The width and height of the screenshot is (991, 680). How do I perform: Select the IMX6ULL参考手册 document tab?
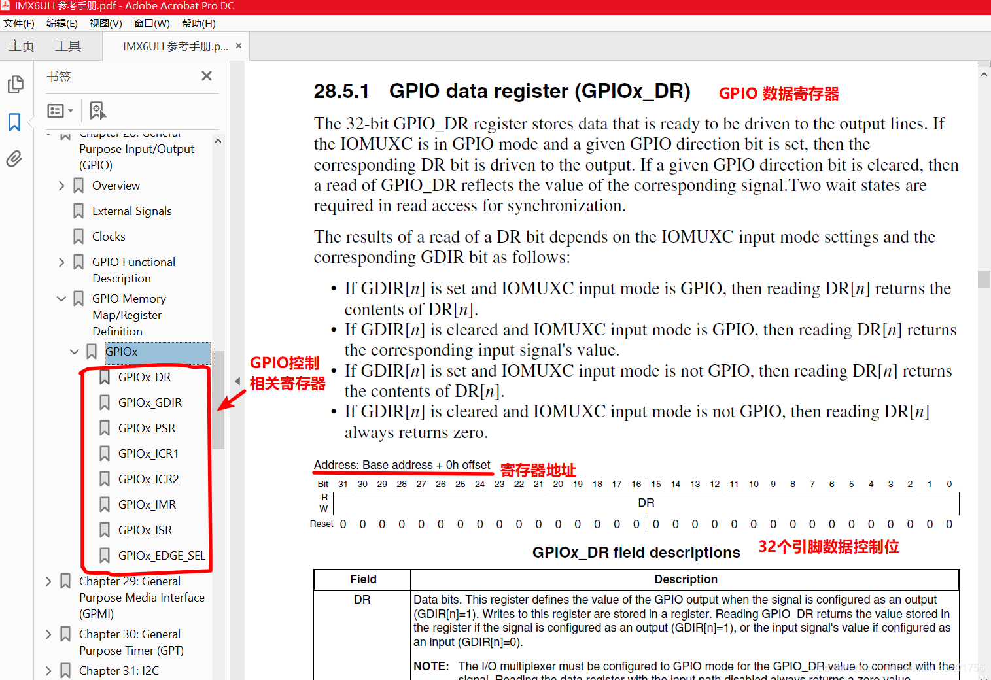tap(175, 46)
